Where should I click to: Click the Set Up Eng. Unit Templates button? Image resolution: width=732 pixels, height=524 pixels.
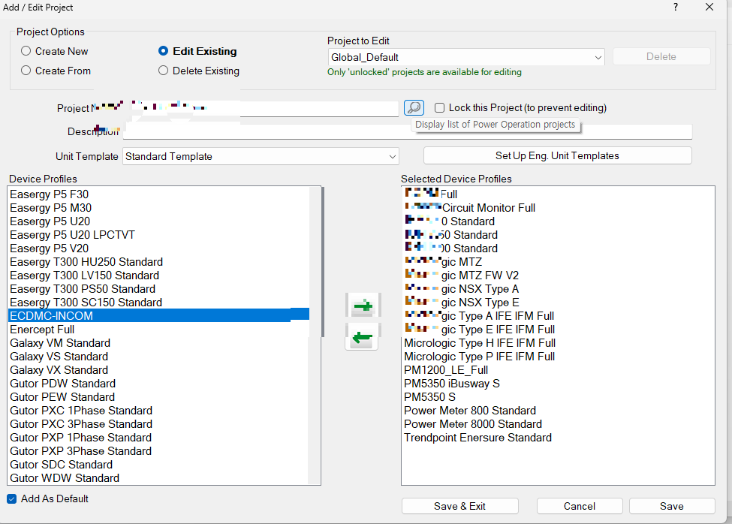(557, 156)
